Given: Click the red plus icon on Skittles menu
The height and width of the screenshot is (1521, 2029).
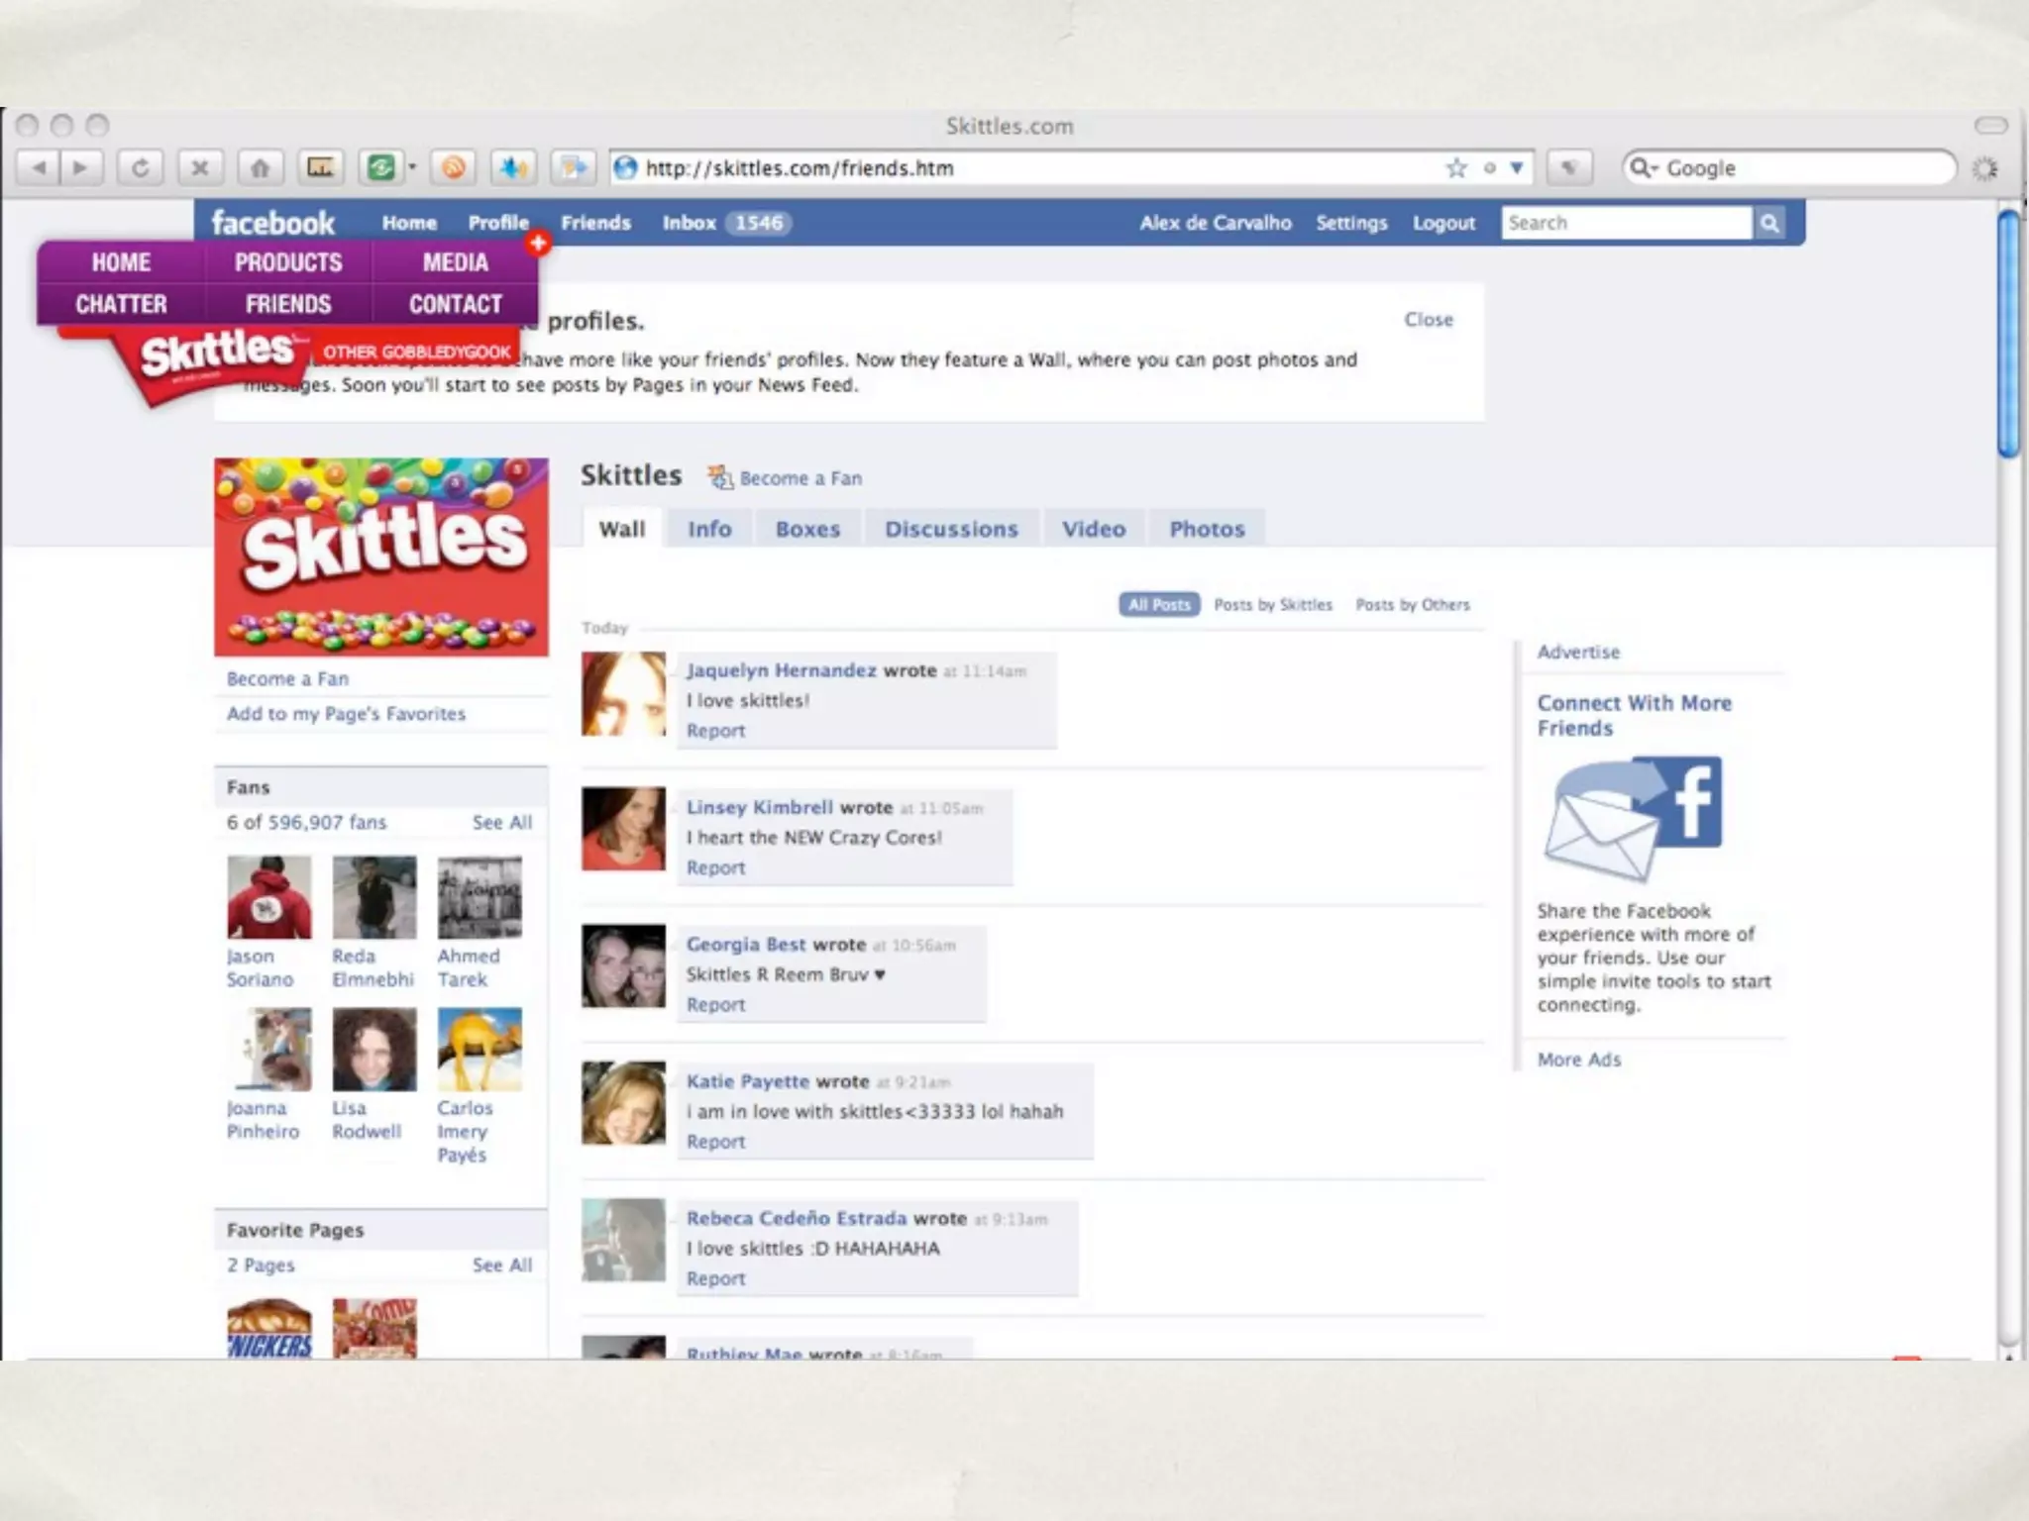Looking at the screenshot, I should 538,243.
